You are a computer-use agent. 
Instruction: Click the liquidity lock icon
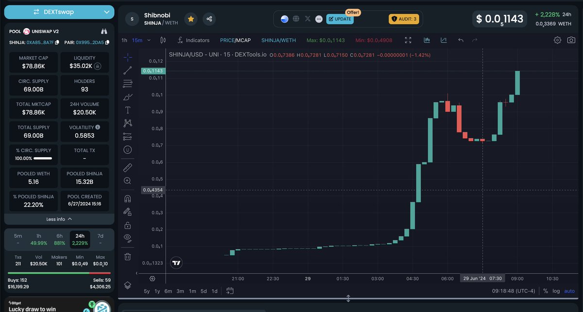[98, 66]
